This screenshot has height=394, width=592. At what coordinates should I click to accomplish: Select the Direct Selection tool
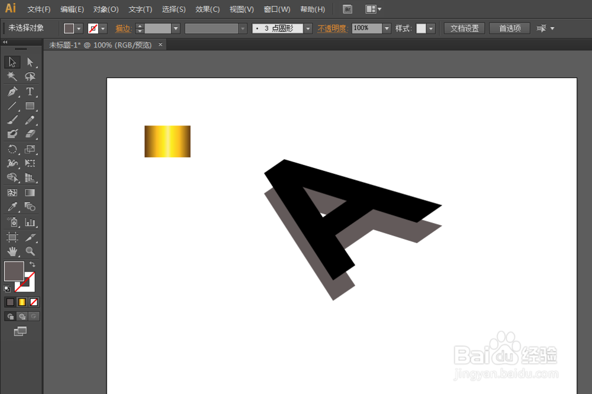(x=30, y=62)
